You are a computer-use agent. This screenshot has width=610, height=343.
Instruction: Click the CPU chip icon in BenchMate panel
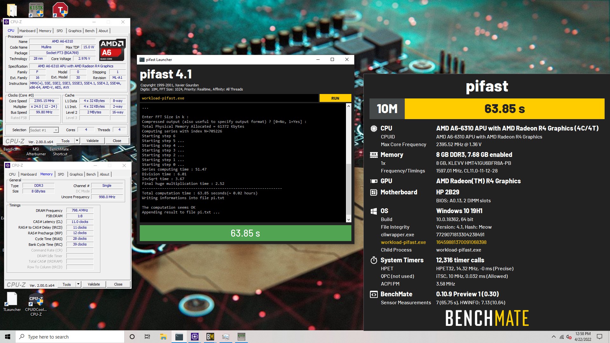(x=374, y=129)
